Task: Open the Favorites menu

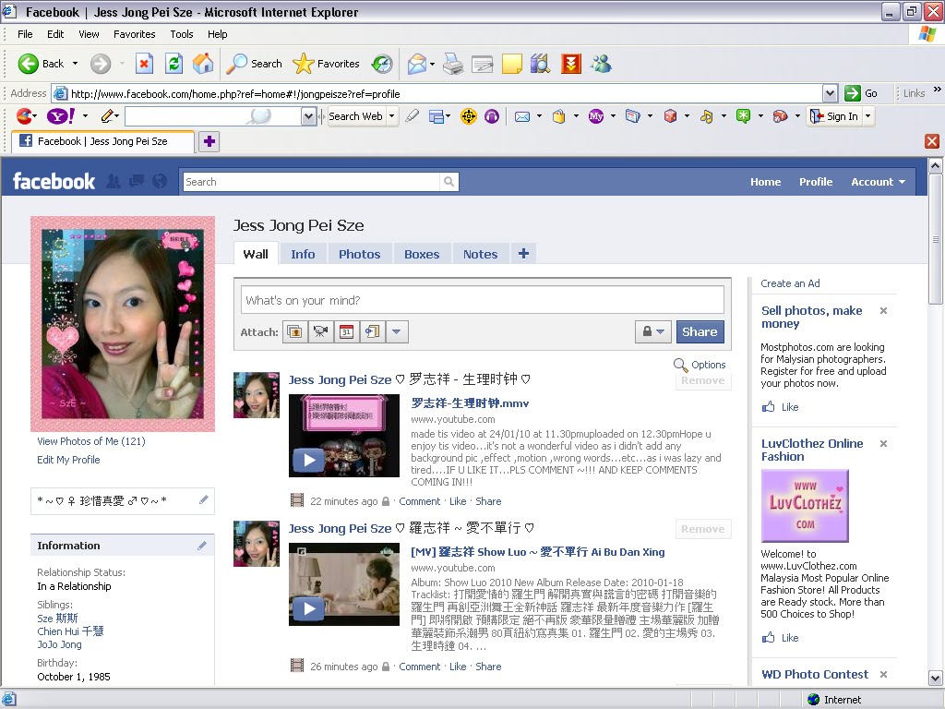Action: 135,34
